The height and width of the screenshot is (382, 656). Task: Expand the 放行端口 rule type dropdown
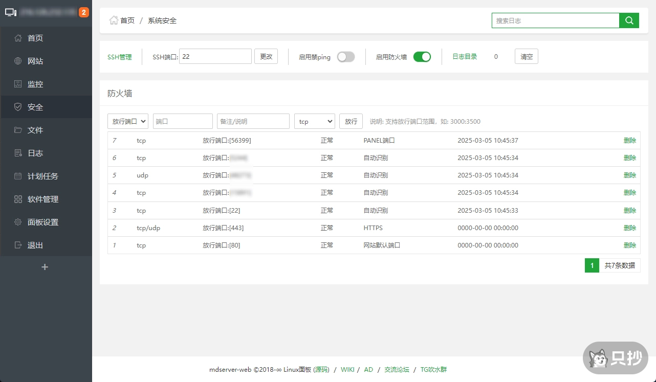(128, 121)
